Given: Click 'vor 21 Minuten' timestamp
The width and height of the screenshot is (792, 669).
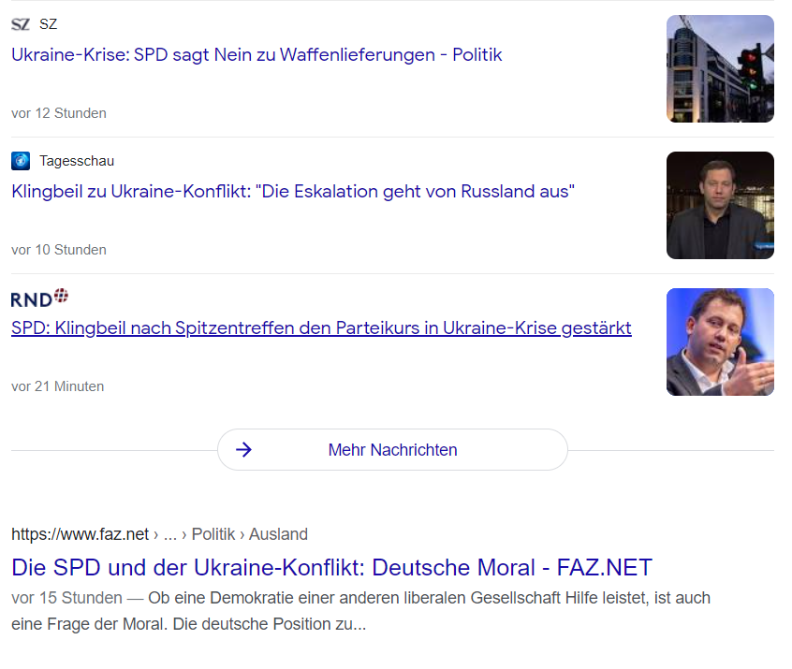Looking at the screenshot, I should (x=58, y=386).
